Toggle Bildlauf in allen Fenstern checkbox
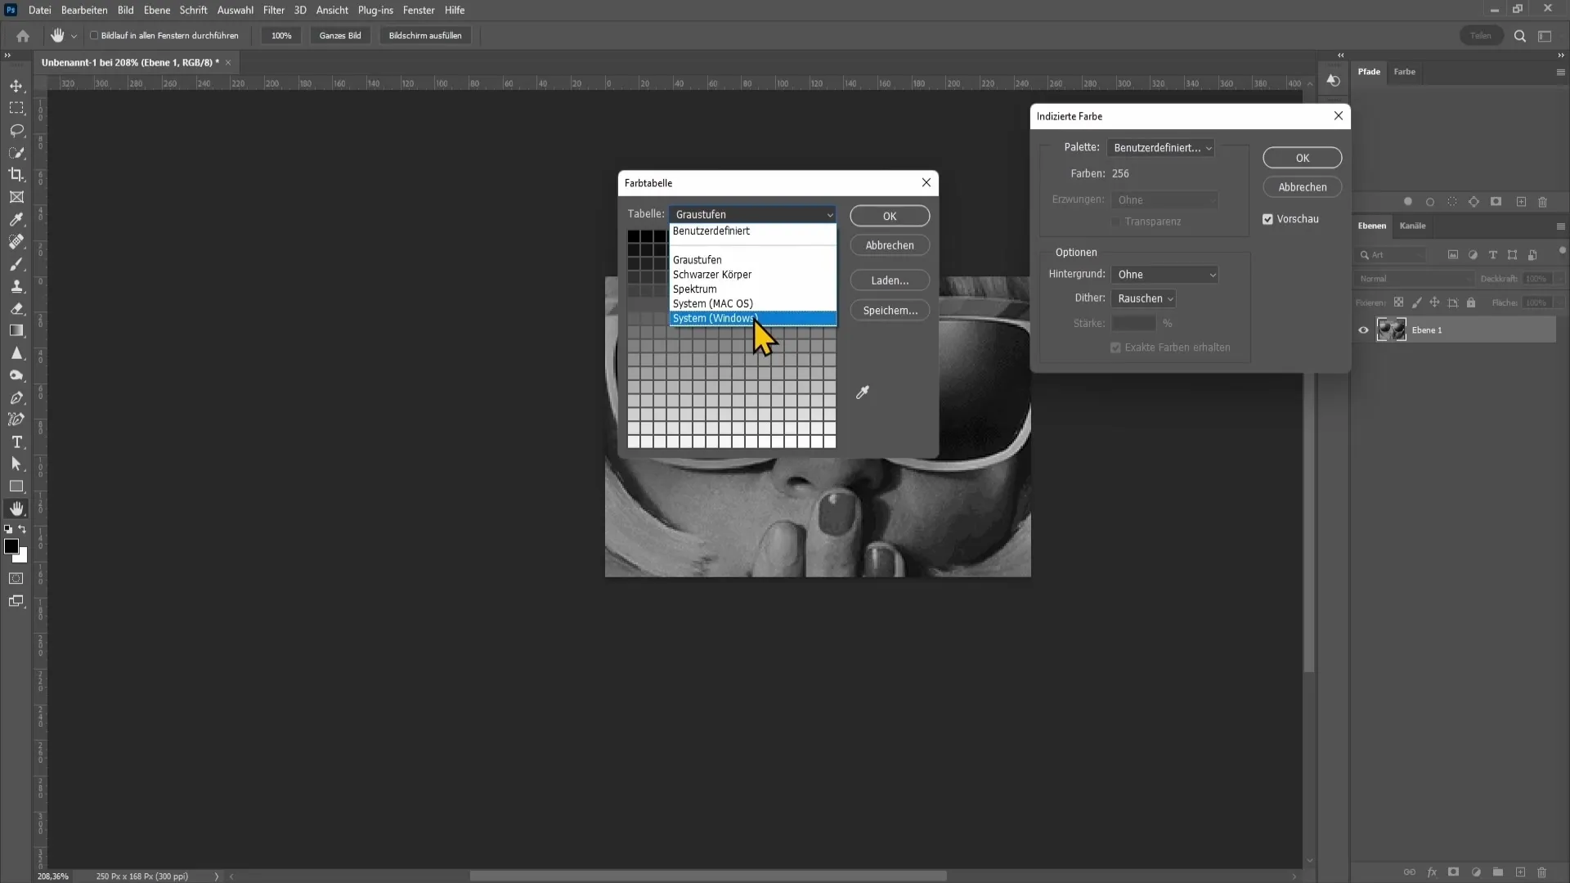The image size is (1570, 883). [94, 35]
